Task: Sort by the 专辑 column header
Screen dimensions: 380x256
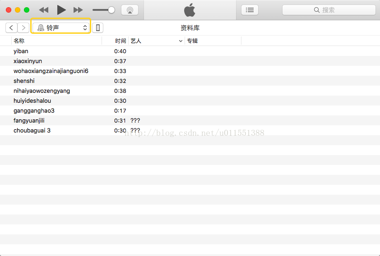Action: (213, 41)
